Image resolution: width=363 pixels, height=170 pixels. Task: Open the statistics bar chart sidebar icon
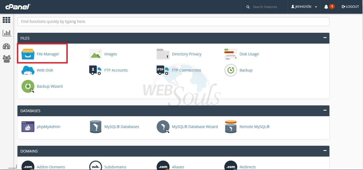pyautogui.click(x=7, y=33)
